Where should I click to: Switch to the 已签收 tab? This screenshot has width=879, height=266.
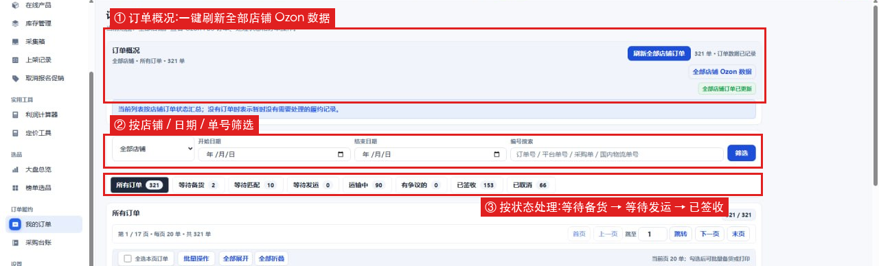point(476,185)
